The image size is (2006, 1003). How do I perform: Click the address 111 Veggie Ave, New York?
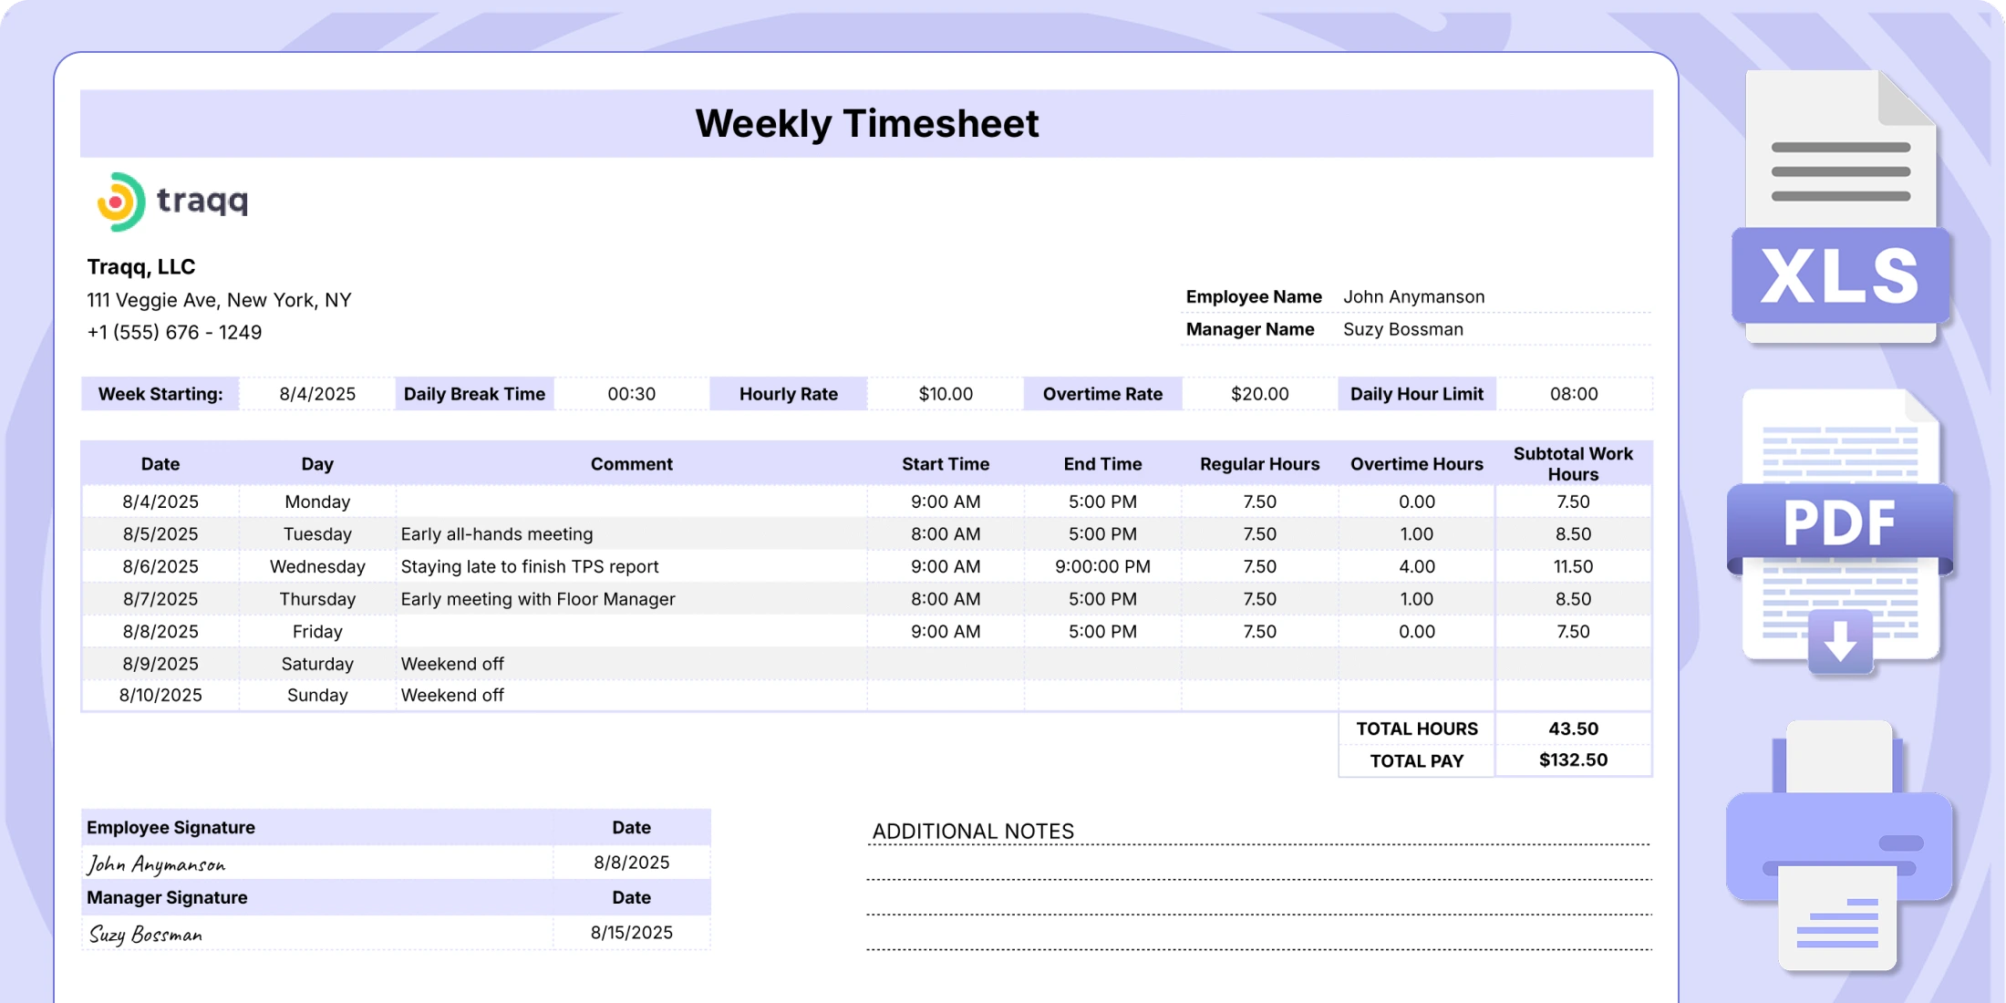219,300
